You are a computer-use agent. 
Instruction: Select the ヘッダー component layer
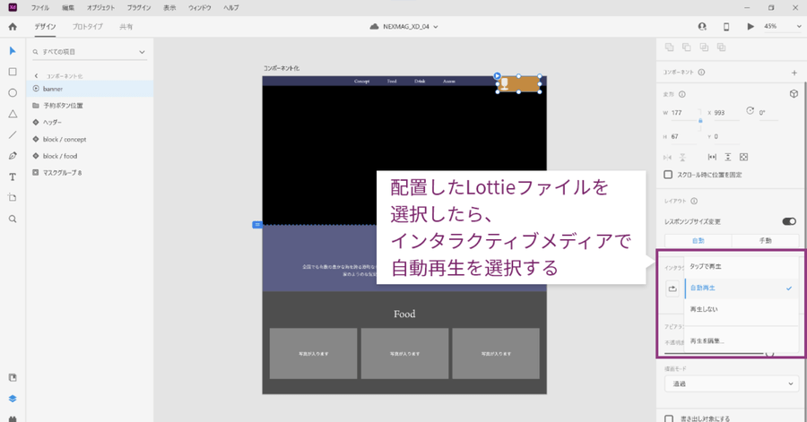pyautogui.click(x=90, y=123)
